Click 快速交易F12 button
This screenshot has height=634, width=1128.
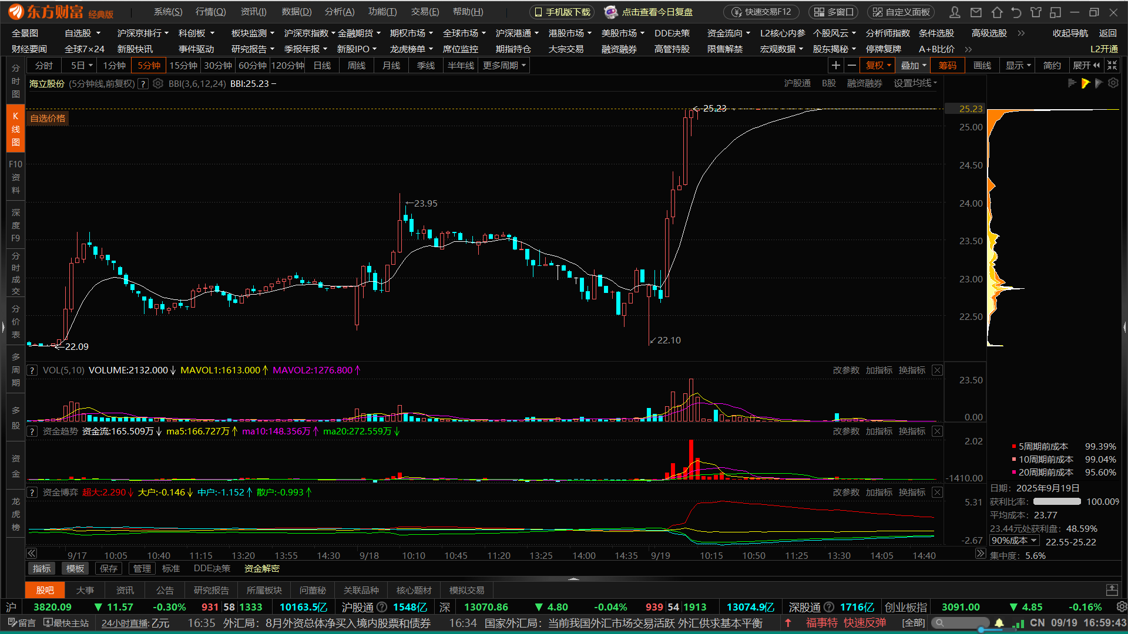[761, 12]
